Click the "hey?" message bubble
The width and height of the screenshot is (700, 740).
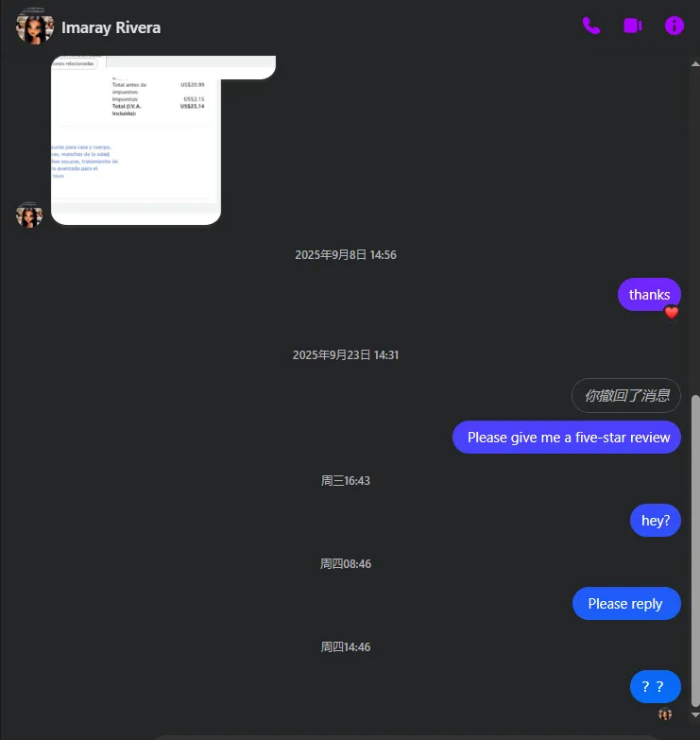click(x=656, y=521)
